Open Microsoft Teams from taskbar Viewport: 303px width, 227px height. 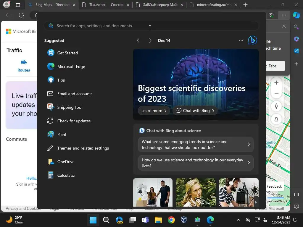click(145, 220)
